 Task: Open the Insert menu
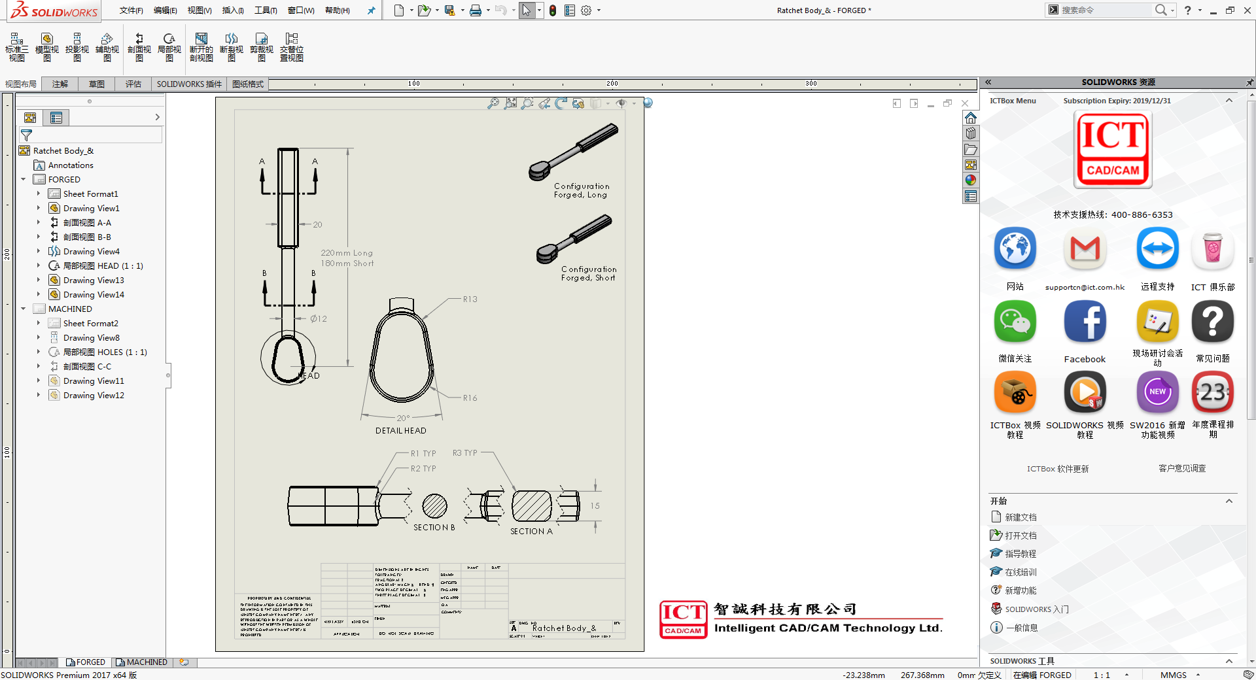click(x=233, y=10)
